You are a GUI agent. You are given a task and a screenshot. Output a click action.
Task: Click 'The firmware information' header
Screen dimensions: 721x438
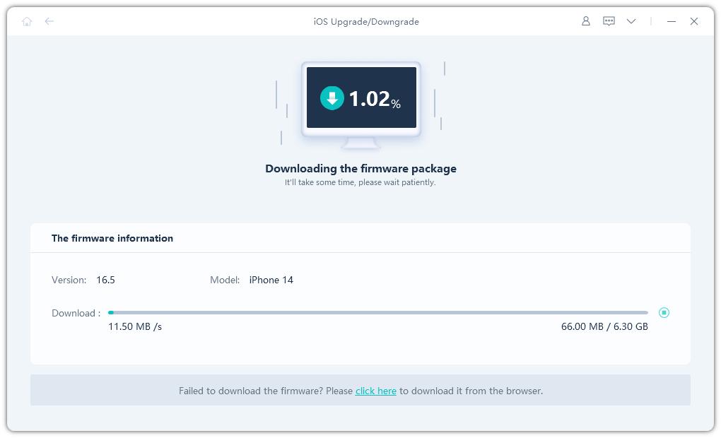tap(112, 238)
